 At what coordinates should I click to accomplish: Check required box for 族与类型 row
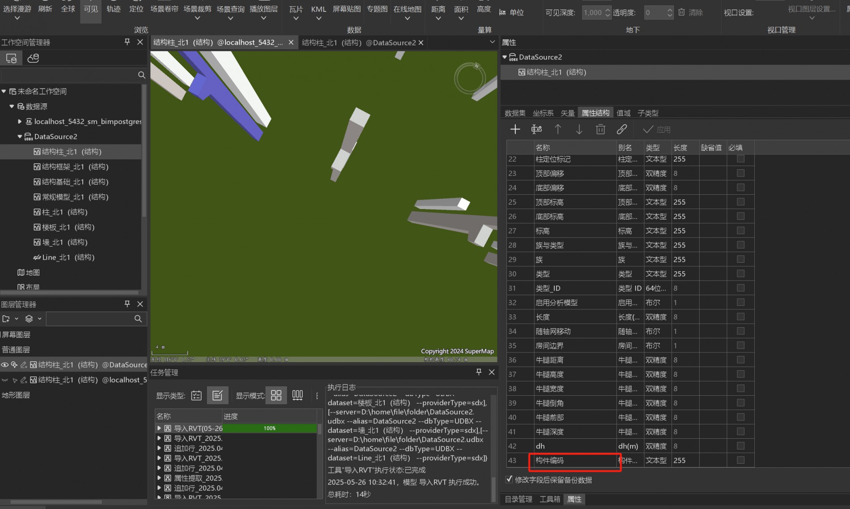[x=740, y=245]
